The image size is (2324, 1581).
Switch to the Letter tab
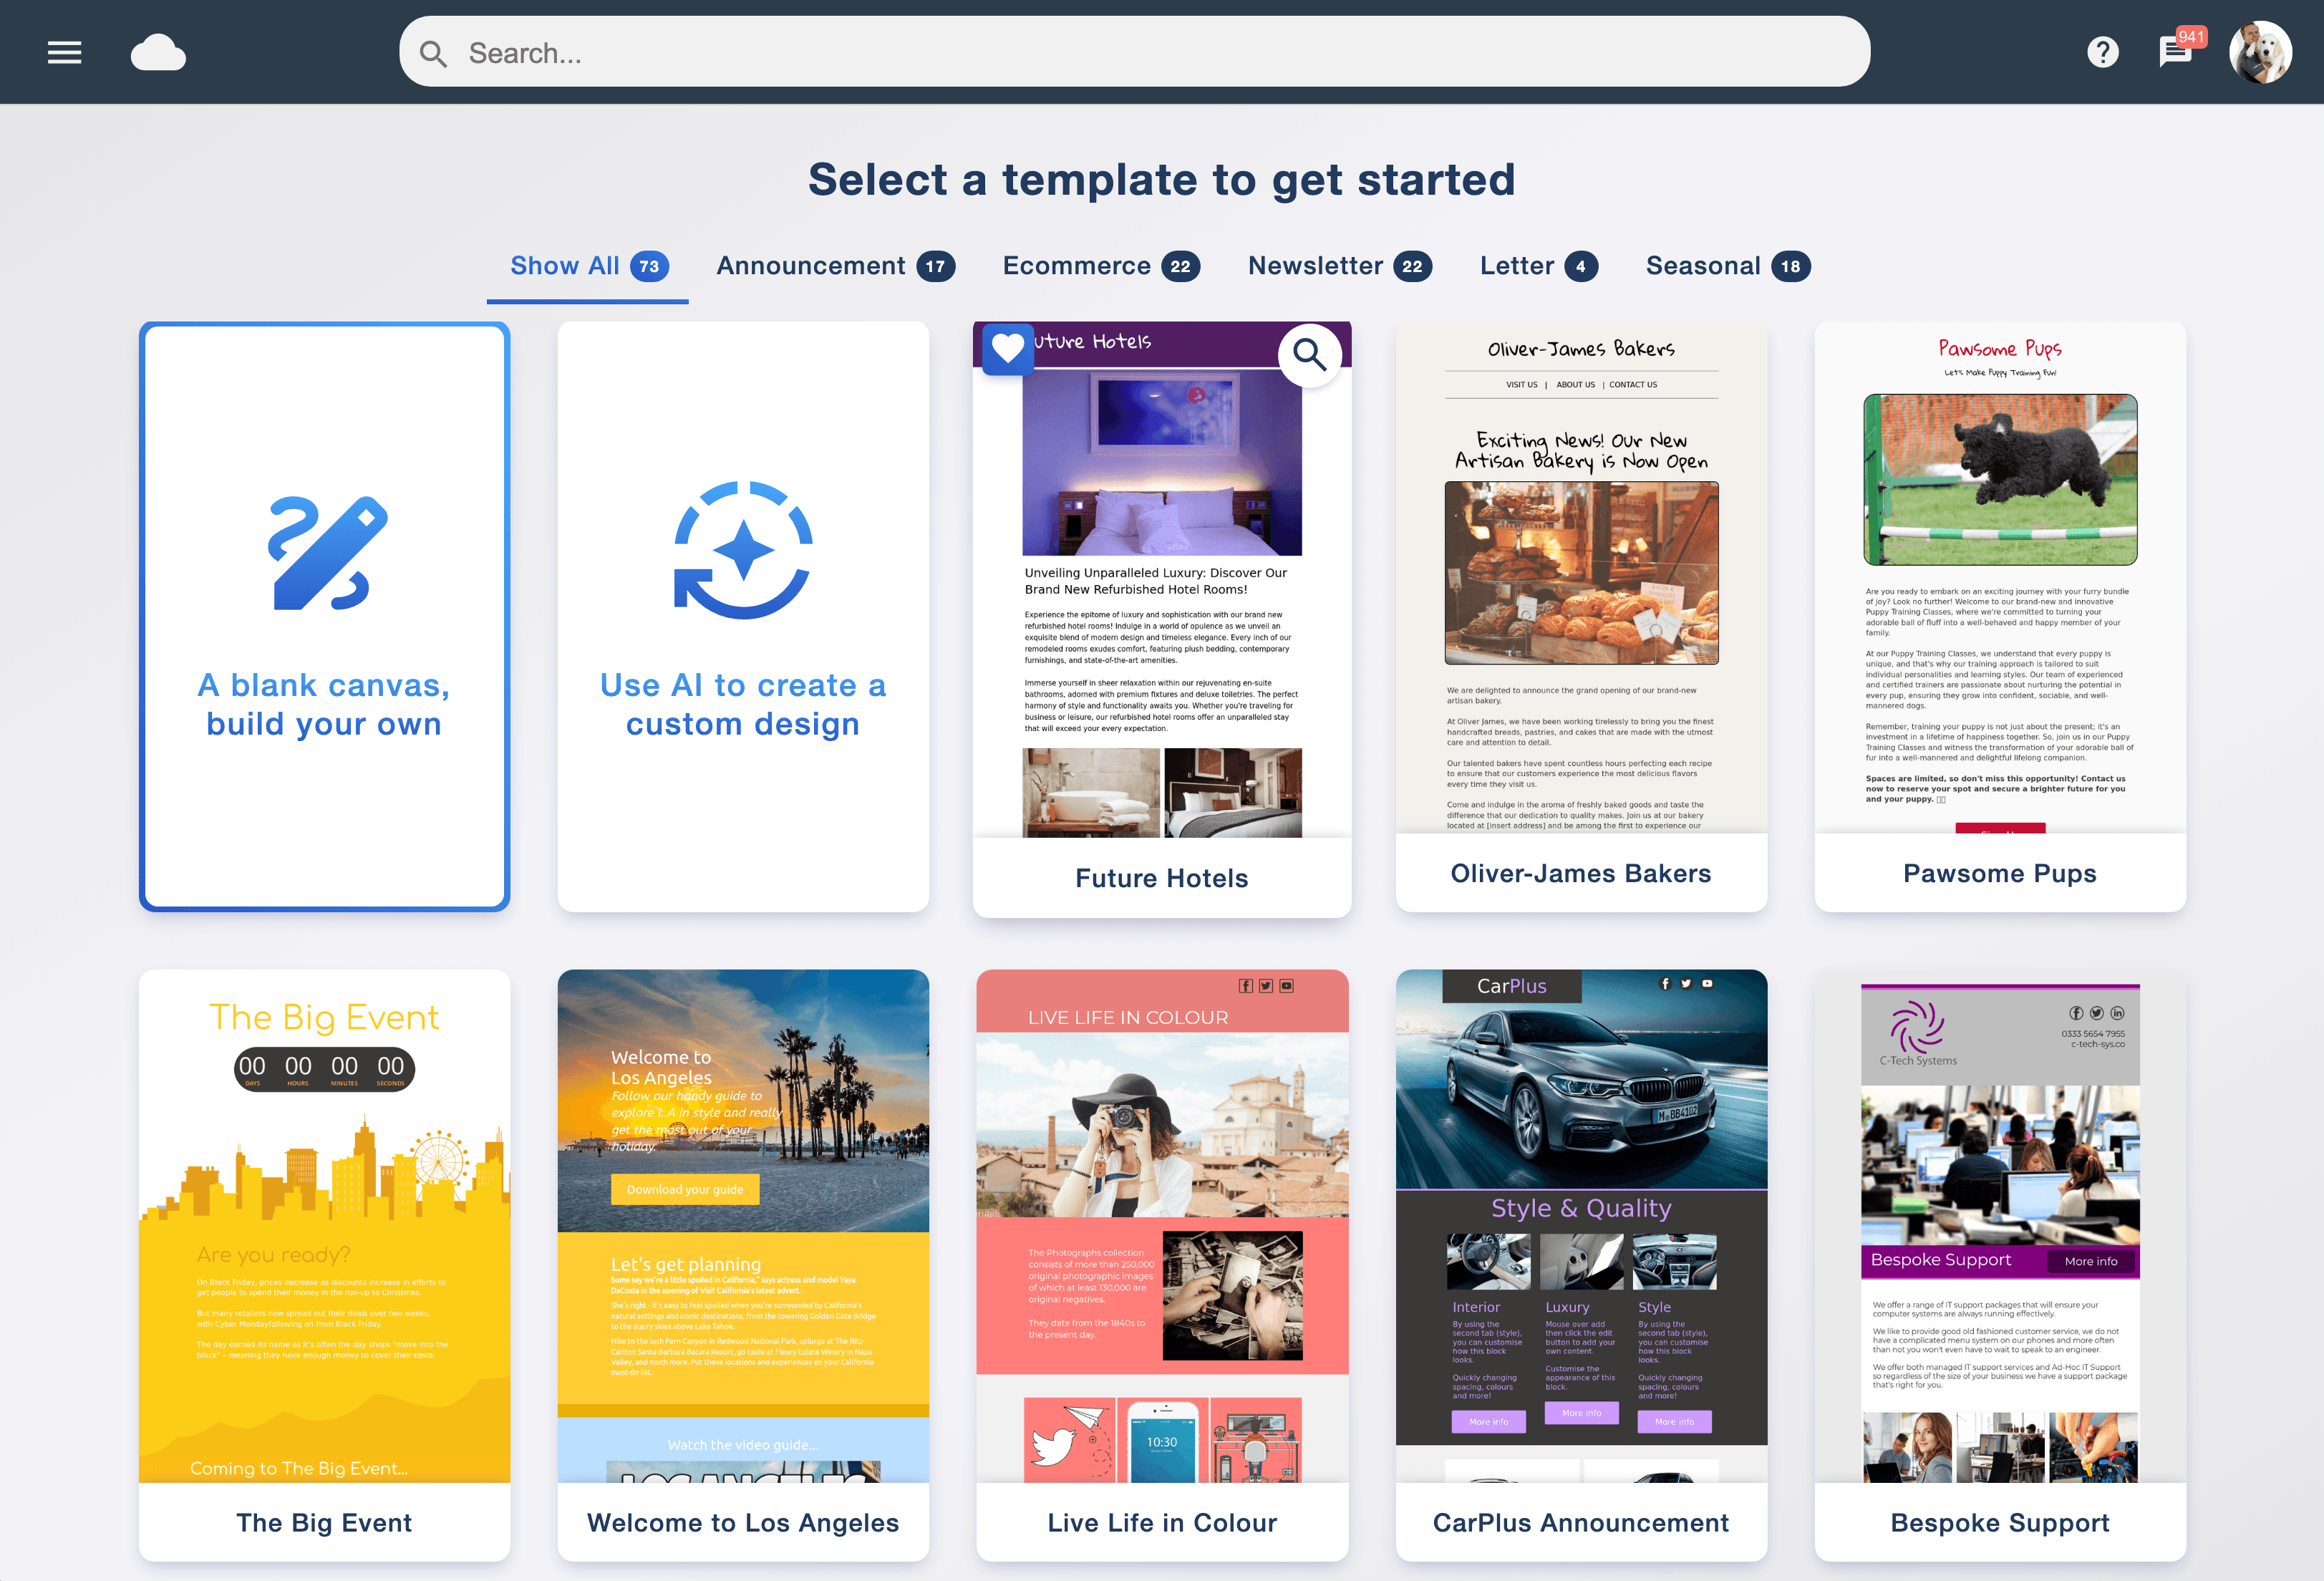point(1539,266)
